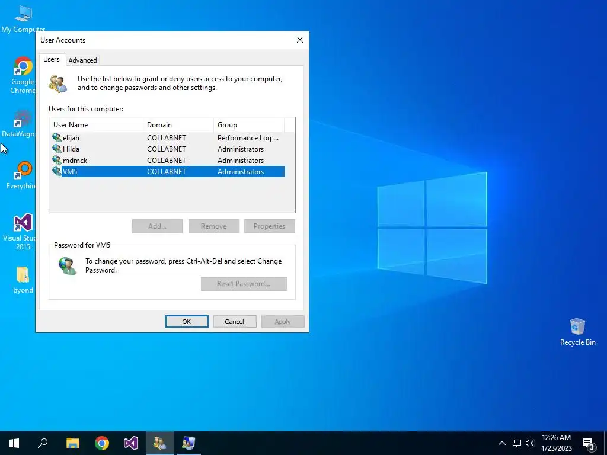Open the byond folder on desktop

pos(23,280)
